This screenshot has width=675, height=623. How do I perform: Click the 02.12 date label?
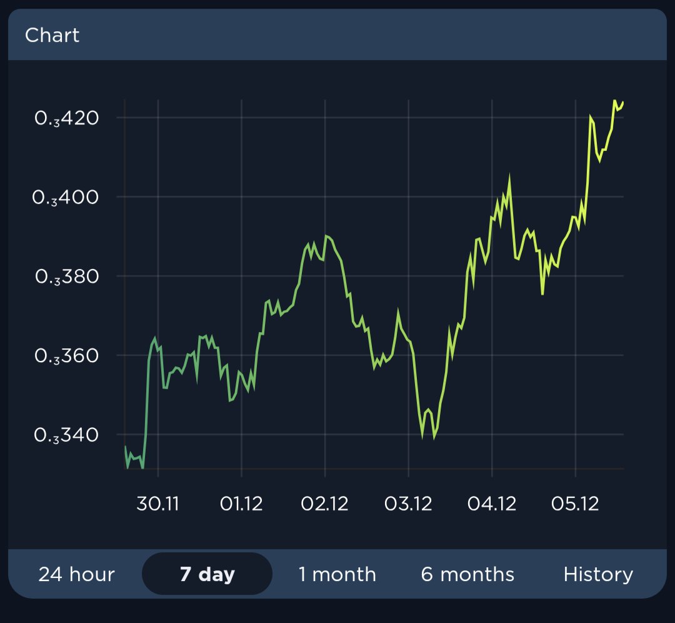click(324, 504)
